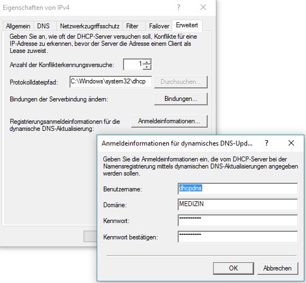Go to the Filter tab
Viewport: 306px width, 283px height.
click(132, 26)
